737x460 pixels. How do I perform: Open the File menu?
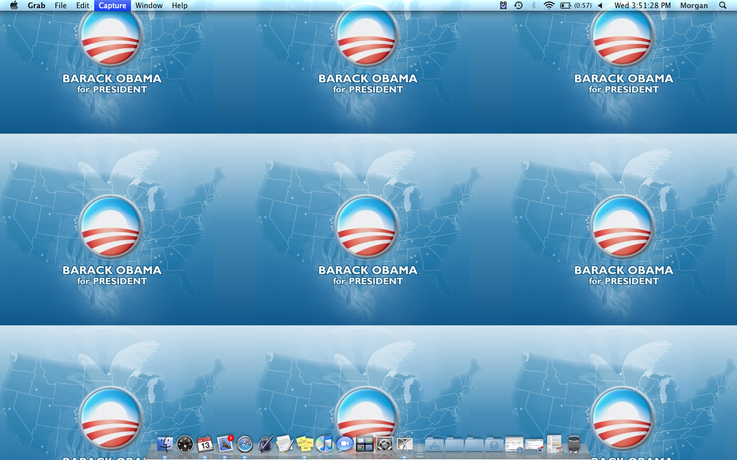click(60, 5)
